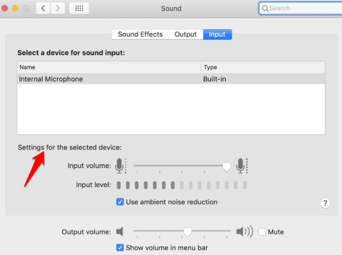Click the back navigation arrow
342x255 pixels.
(x=43, y=8)
